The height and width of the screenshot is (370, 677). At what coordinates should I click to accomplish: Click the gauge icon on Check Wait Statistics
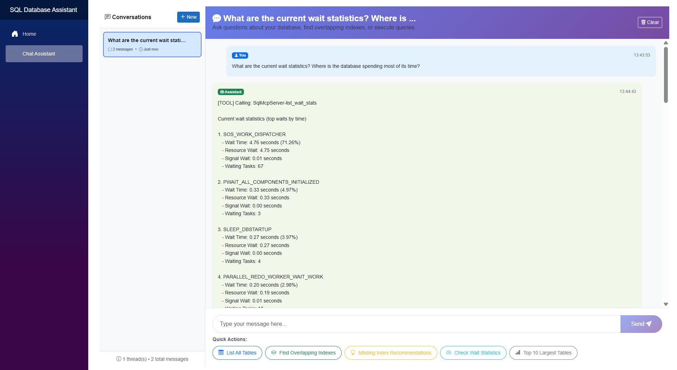tap(449, 353)
